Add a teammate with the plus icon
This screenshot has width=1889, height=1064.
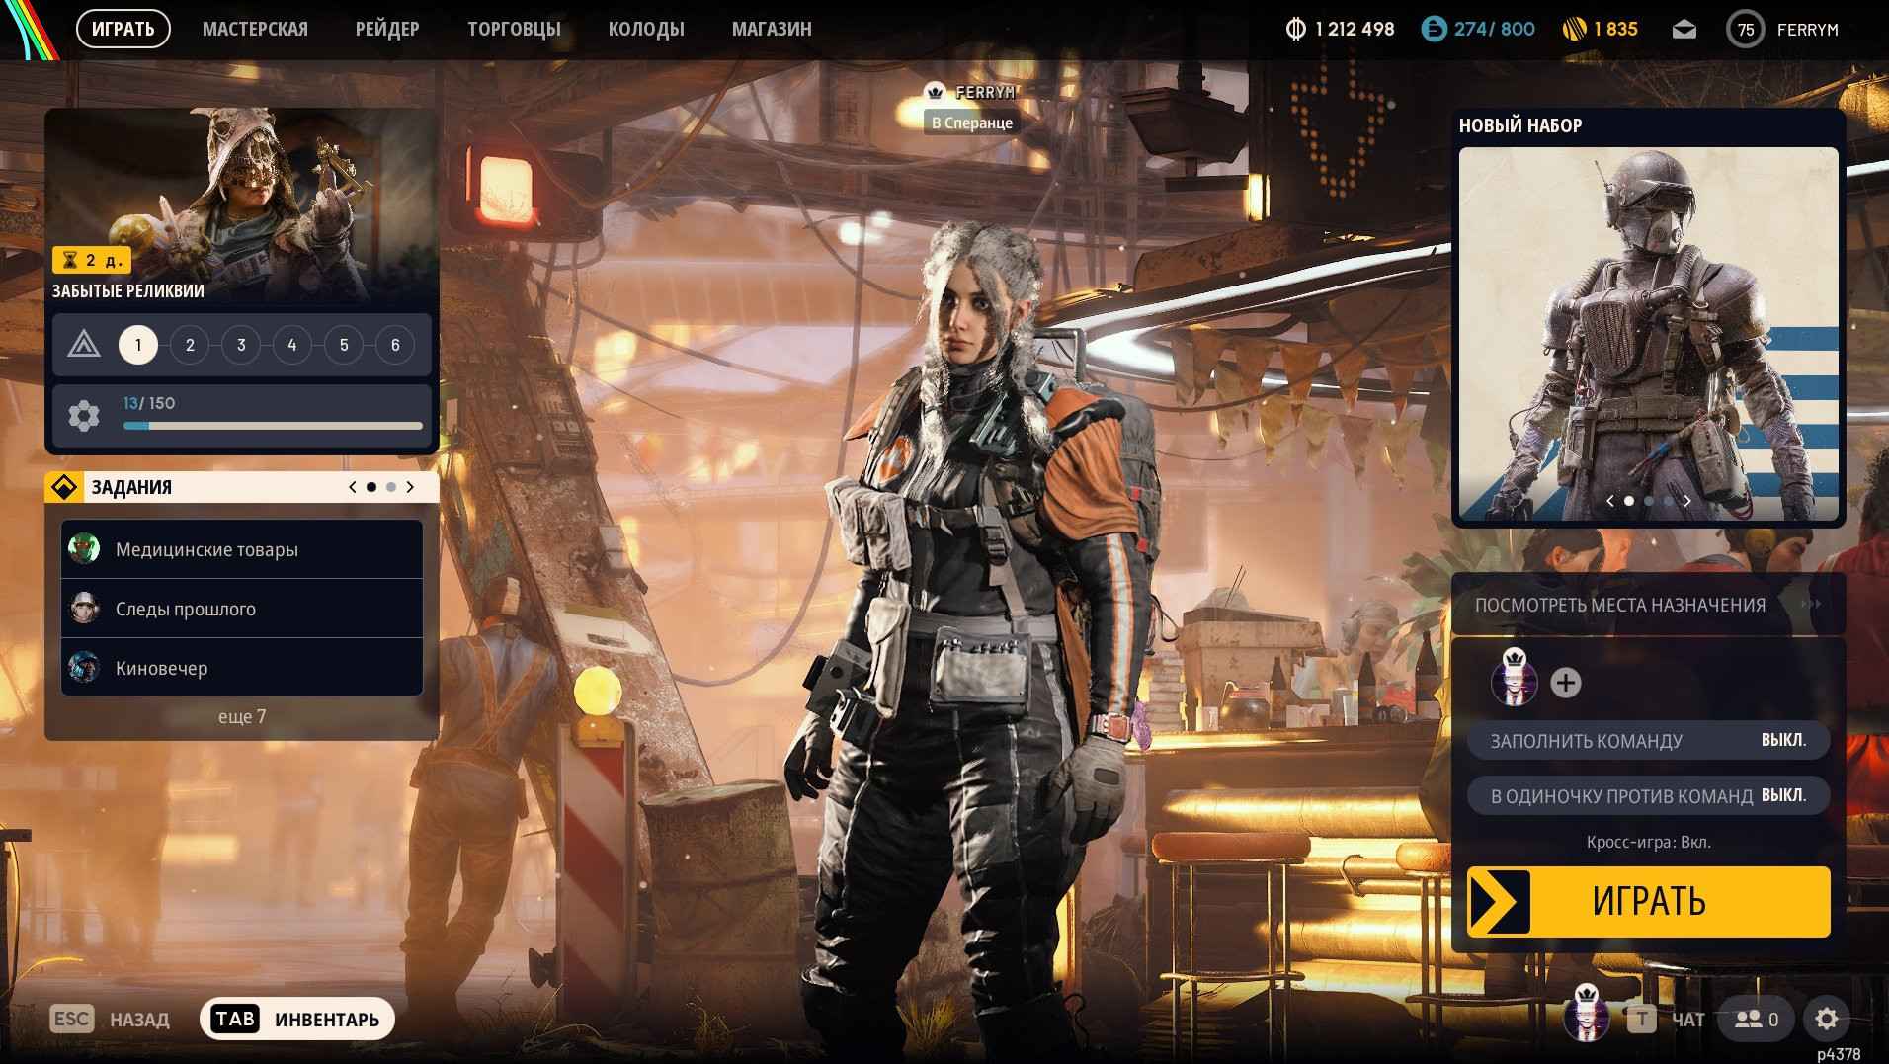(1566, 683)
